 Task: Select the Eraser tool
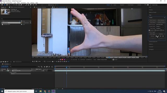(x=31, y=5)
